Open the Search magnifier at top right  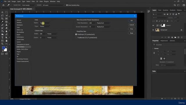[175, 5]
